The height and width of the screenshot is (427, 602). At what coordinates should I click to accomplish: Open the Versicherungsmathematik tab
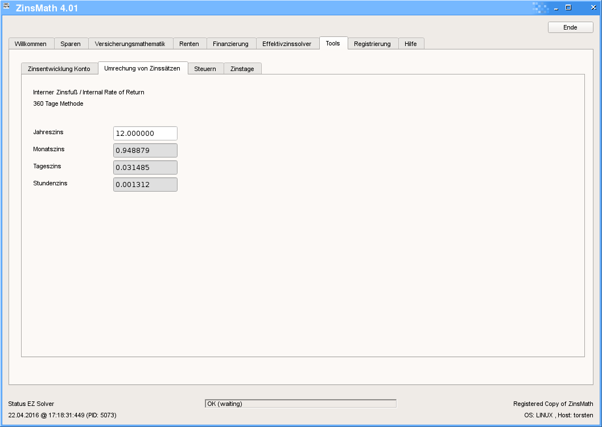pyautogui.click(x=130, y=44)
